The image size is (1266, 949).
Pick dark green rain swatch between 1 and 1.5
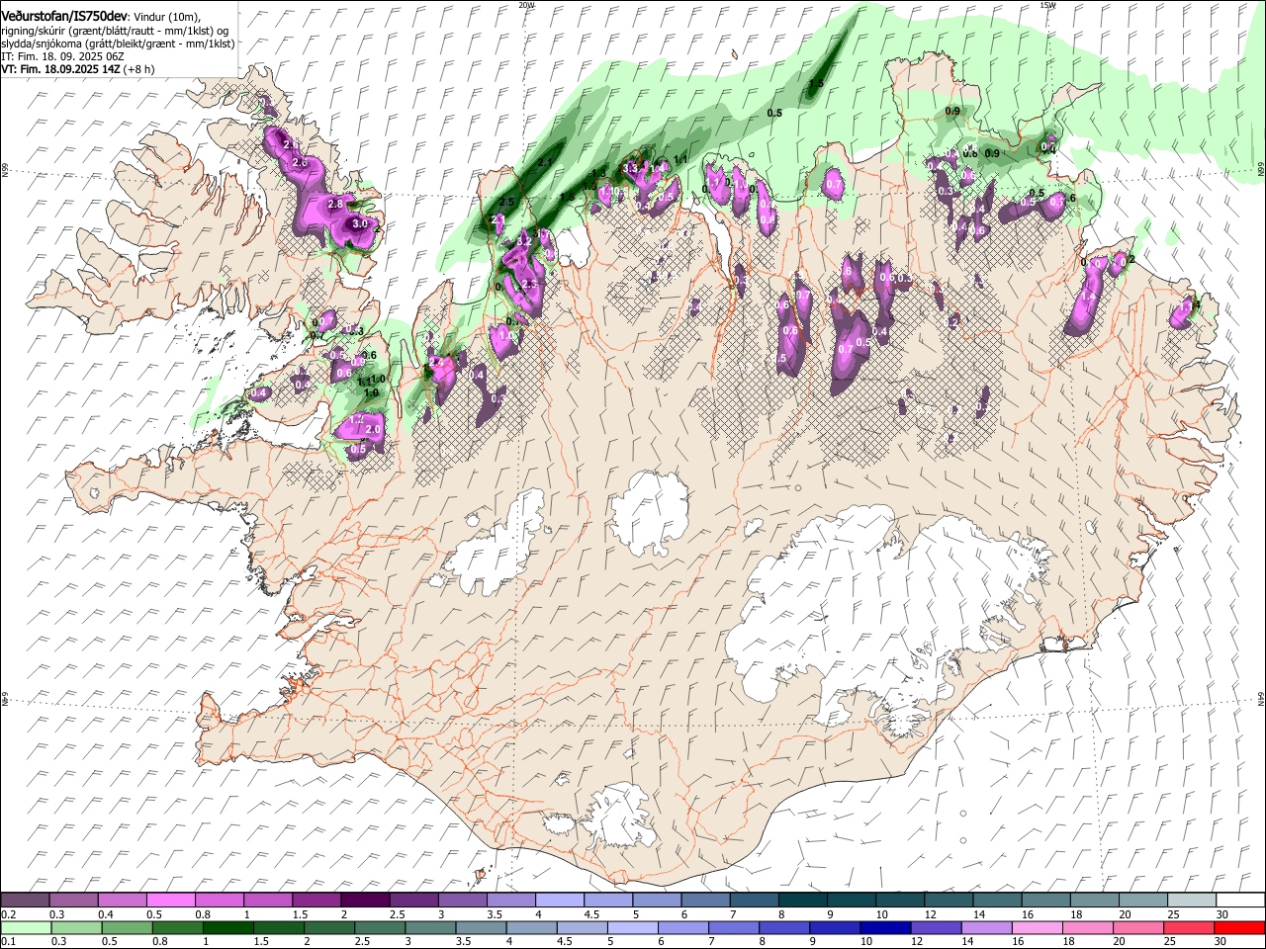click(x=227, y=927)
